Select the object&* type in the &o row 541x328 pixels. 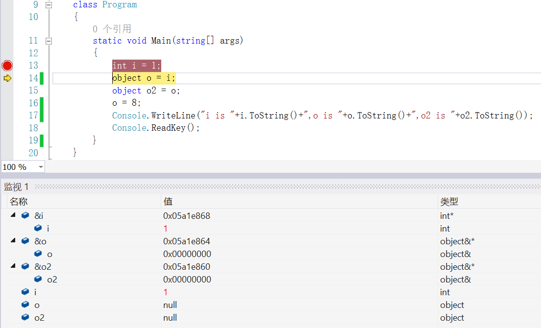(x=458, y=241)
